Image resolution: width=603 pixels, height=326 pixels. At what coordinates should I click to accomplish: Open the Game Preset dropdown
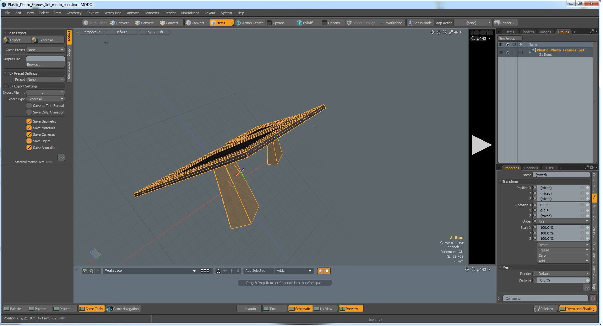click(46, 50)
